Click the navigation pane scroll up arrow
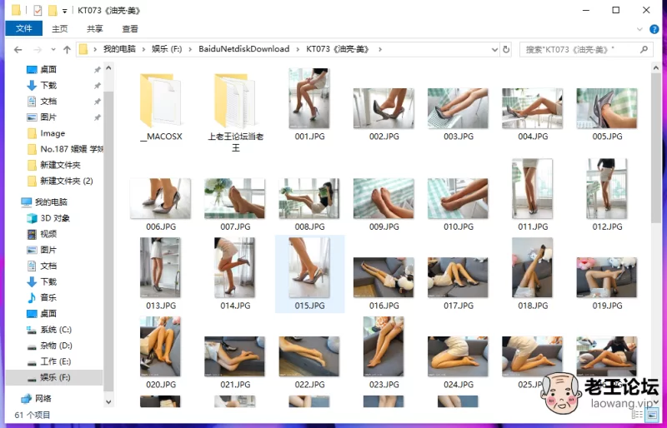The image size is (667, 428). [108, 67]
